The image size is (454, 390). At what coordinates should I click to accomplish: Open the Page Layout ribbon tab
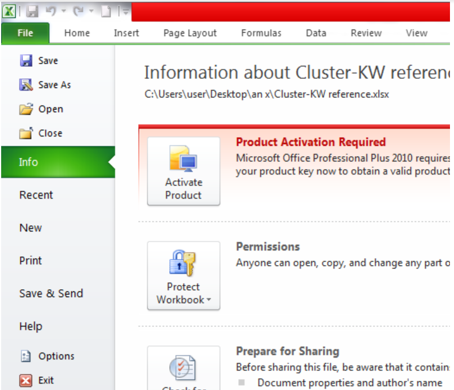[x=190, y=33]
